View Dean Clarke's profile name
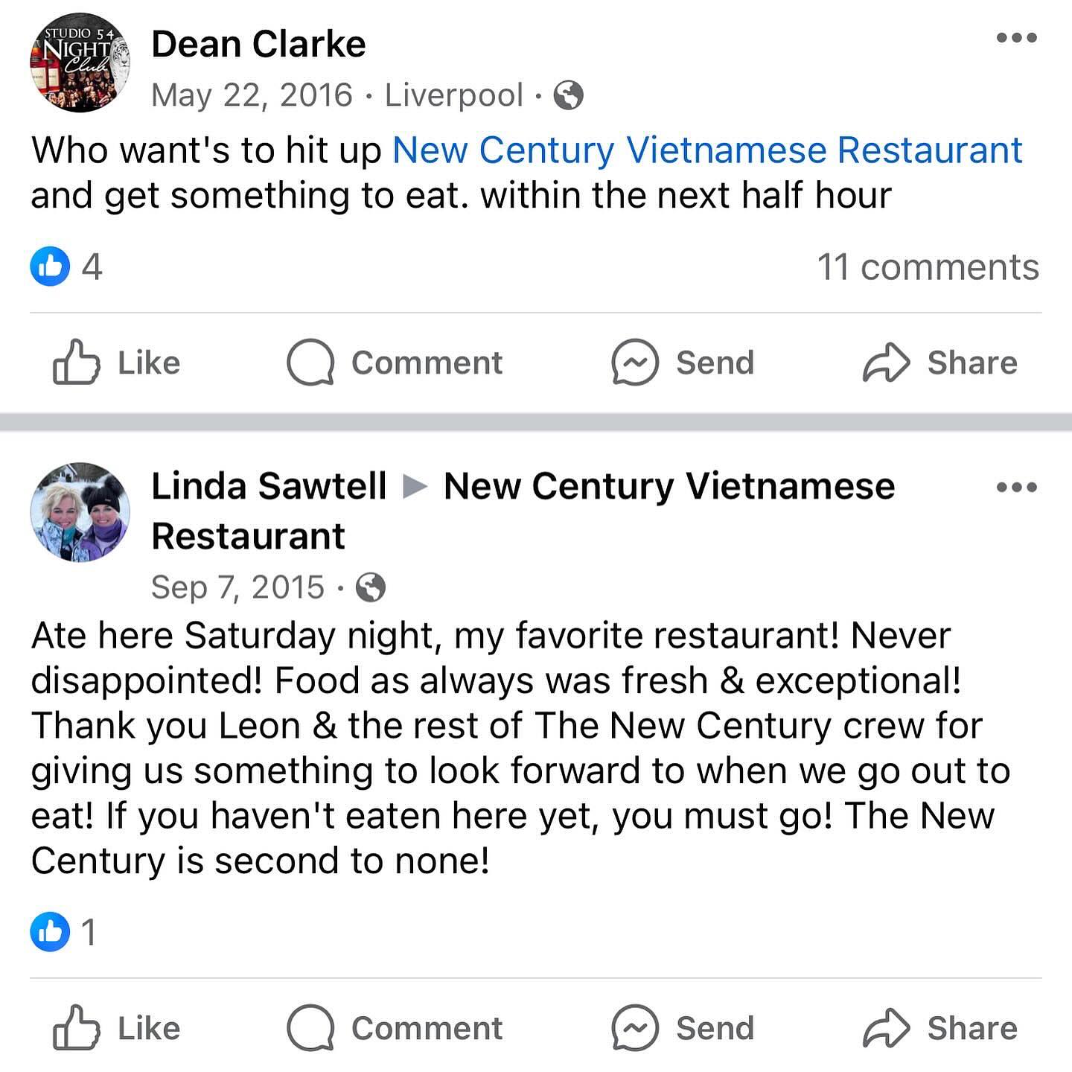Viewport: 1072px width, 1072px height. click(258, 44)
